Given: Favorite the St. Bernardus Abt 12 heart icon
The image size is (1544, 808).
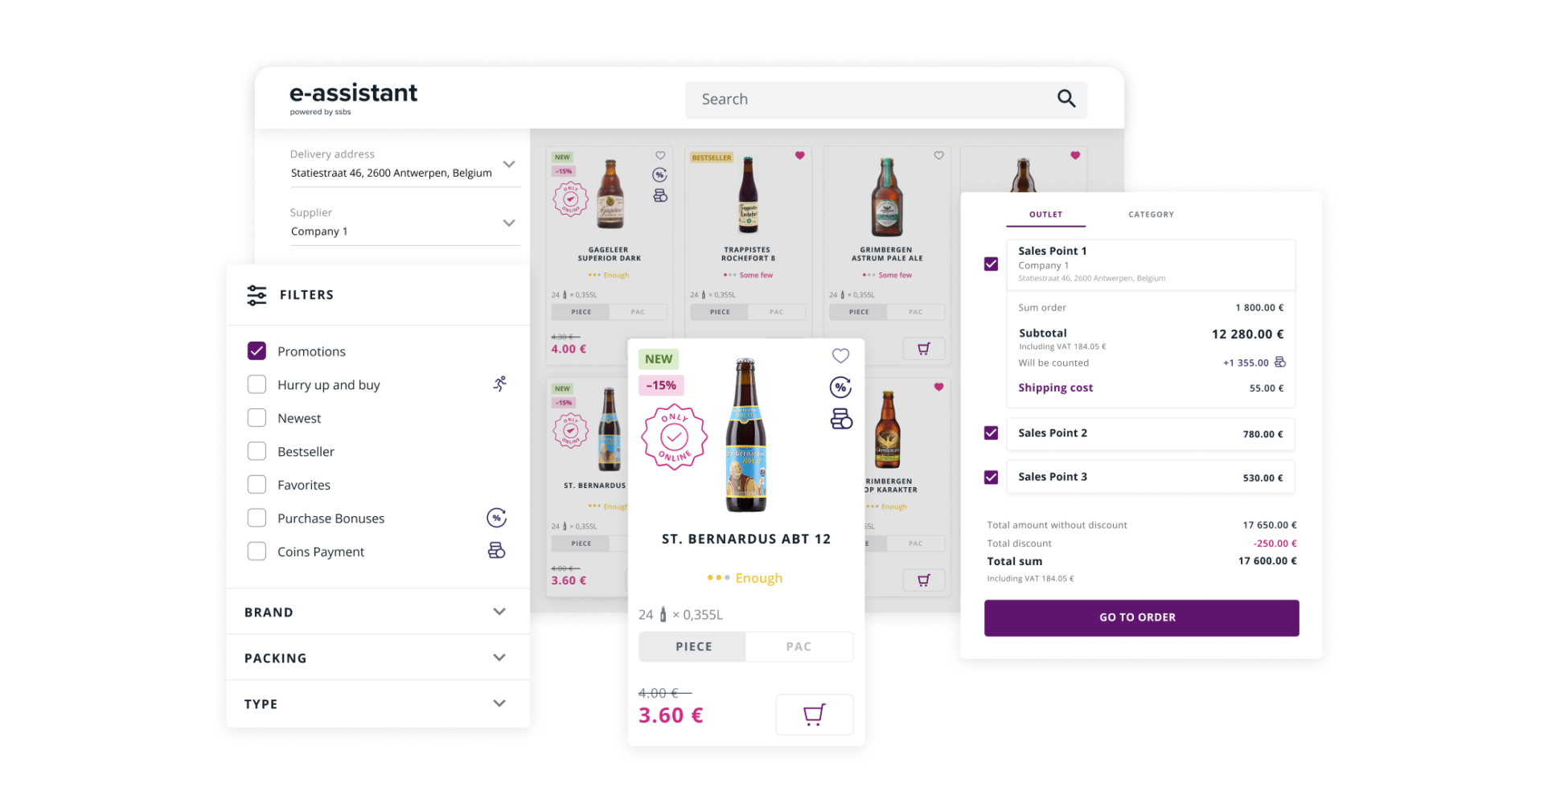Looking at the screenshot, I should pyautogui.click(x=840, y=355).
